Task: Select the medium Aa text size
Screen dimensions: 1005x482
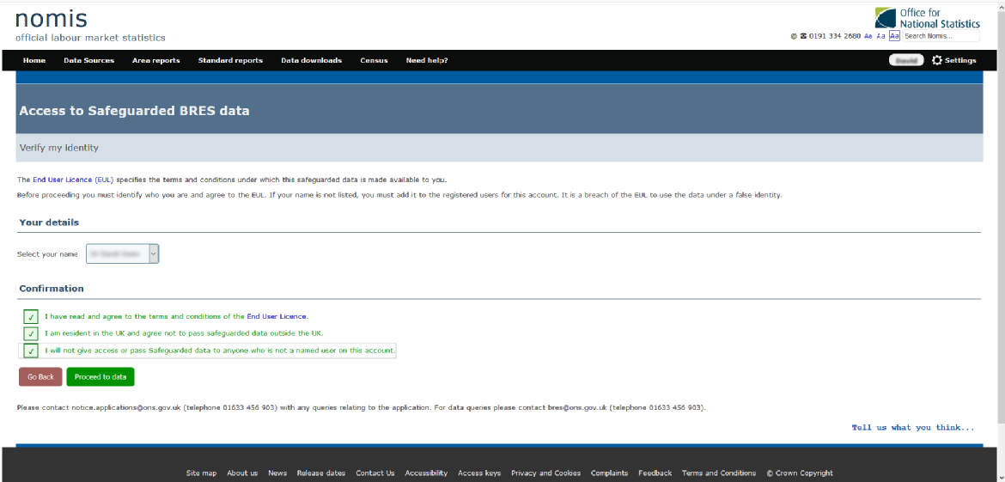Action: tap(881, 36)
